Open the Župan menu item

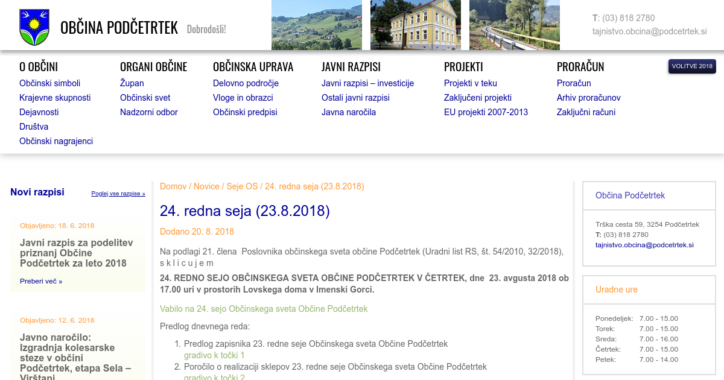pyautogui.click(x=132, y=83)
